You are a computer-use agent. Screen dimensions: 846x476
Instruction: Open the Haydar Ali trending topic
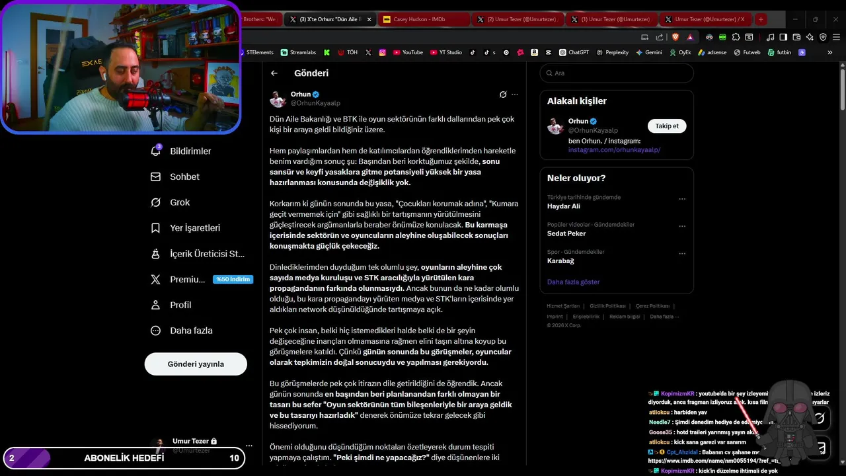[x=564, y=206]
